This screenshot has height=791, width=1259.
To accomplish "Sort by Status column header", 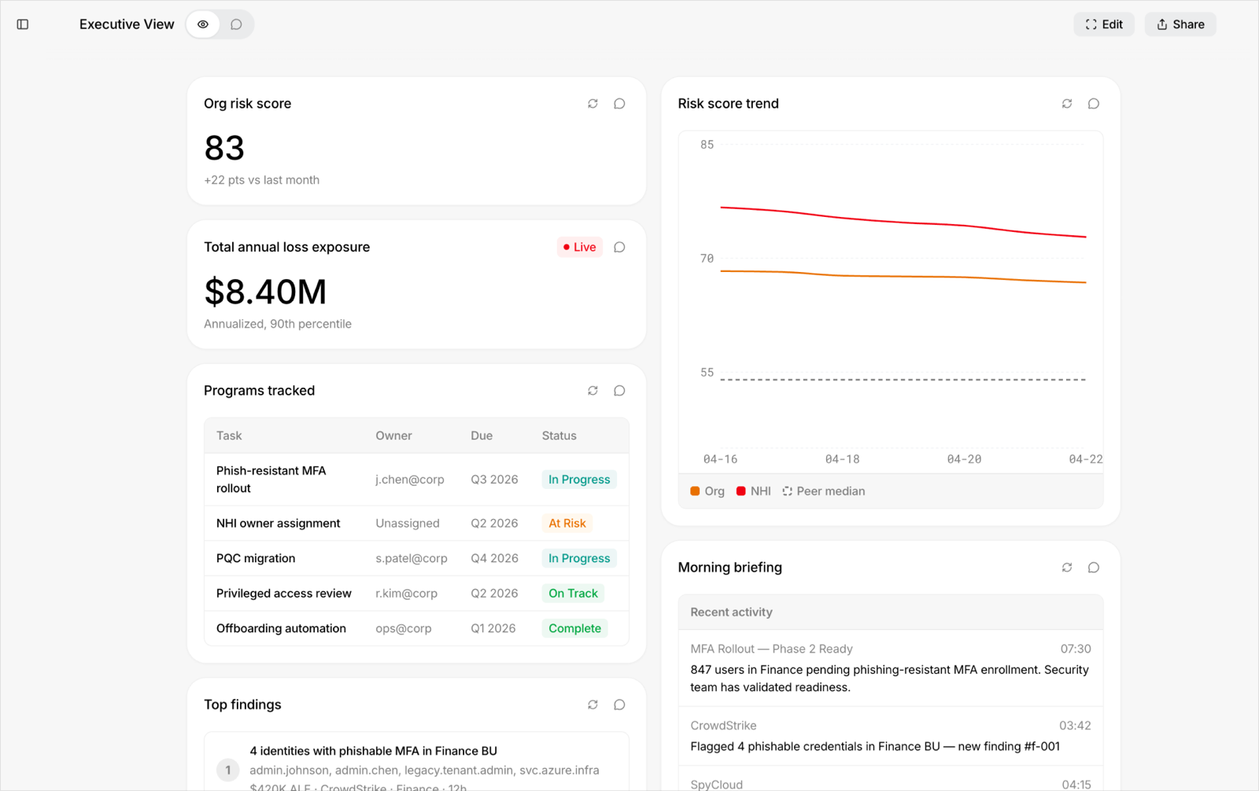I will tap(559, 436).
